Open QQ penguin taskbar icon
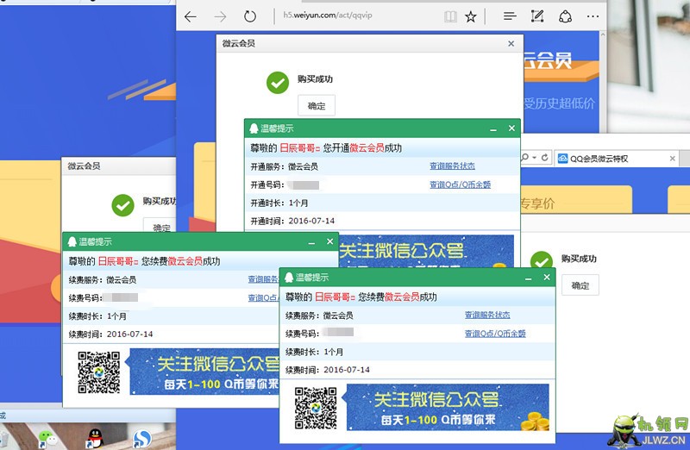 point(94,438)
